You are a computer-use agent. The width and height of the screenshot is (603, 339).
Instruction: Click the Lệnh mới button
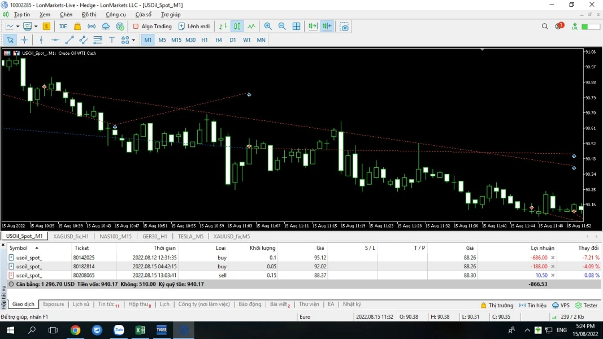(x=194, y=27)
